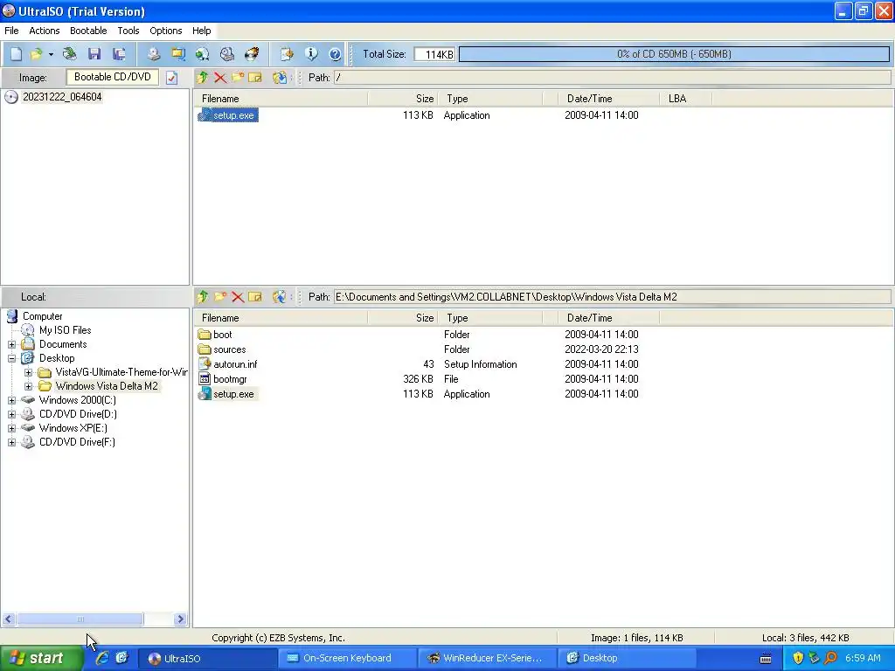Click the red Delete X in local pane toolbar

click(x=238, y=297)
